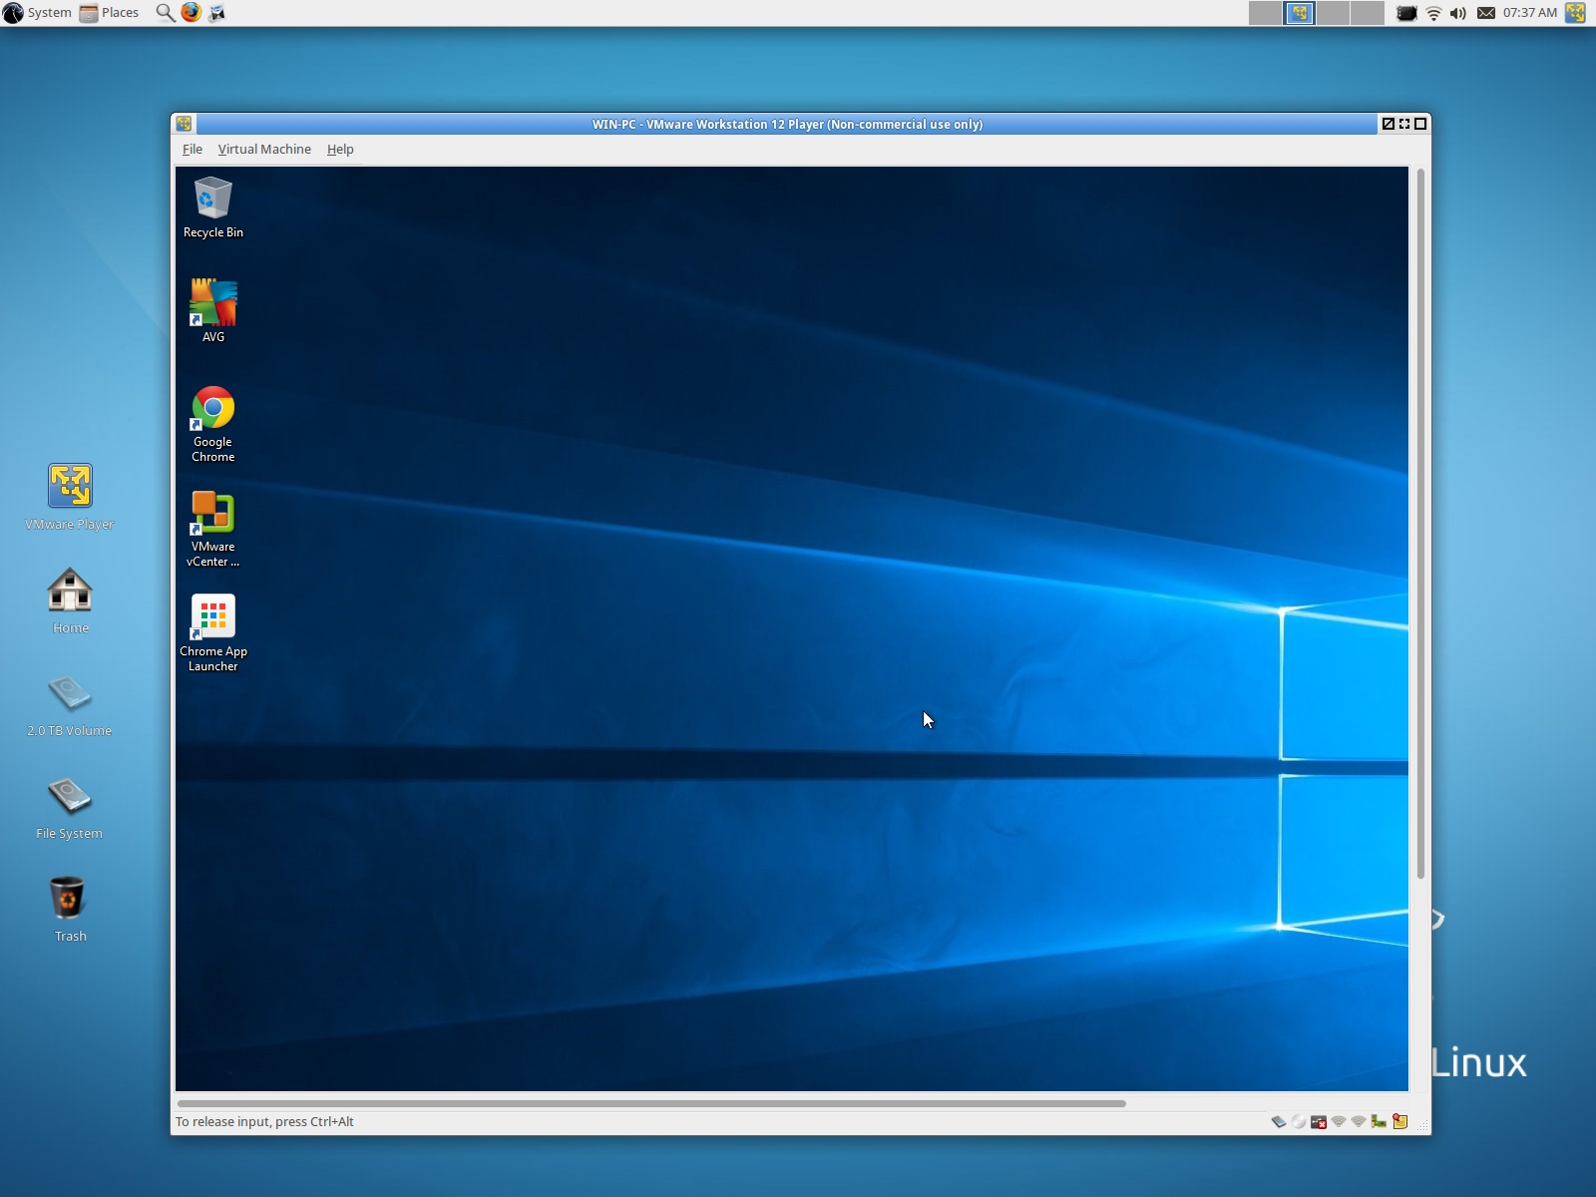
Task: Click the VMware icon at the panel's right end
Action: point(1576,13)
